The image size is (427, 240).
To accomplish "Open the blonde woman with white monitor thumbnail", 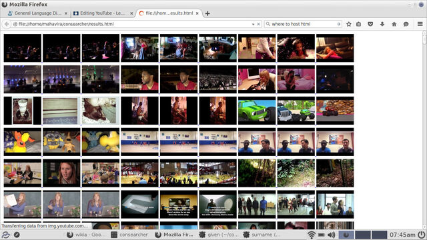I will [x=257, y=79].
